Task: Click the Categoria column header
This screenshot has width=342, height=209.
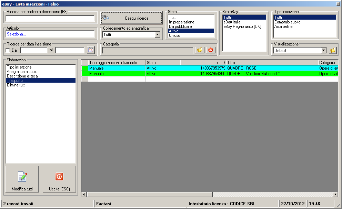Action: 328,63
